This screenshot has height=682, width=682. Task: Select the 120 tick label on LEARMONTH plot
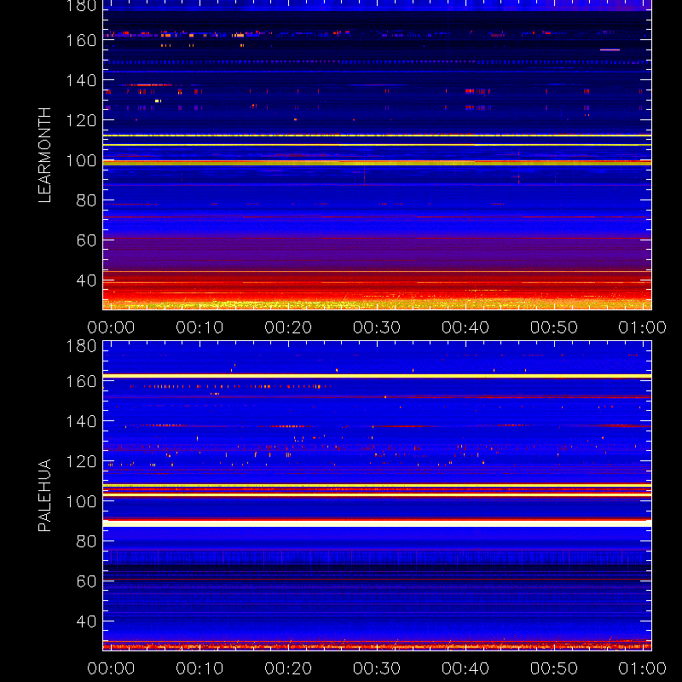tap(81, 120)
